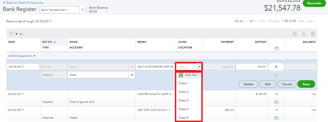Click copy icon in the edit row

[x=276, y=75]
